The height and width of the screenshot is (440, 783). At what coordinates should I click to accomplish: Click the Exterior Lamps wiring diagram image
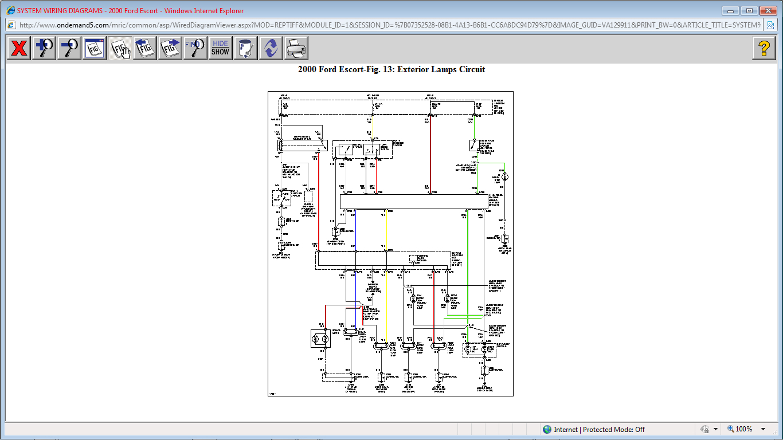(390, 243)
